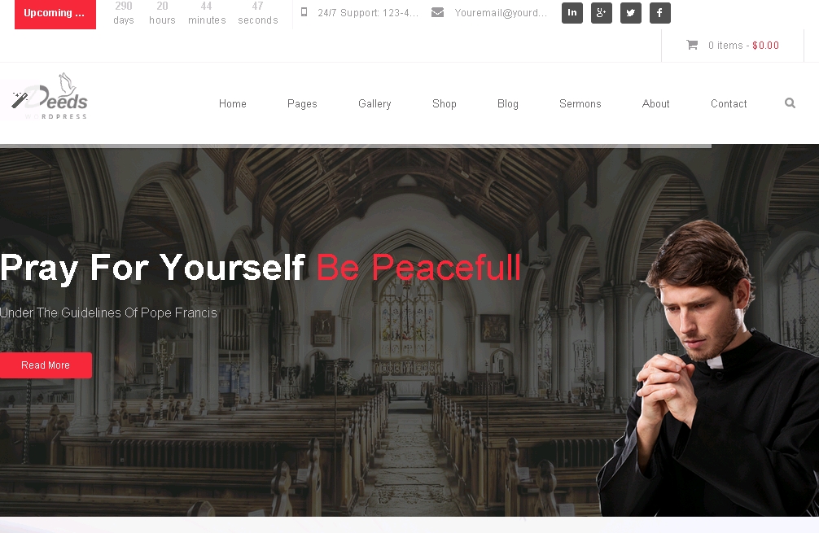
Task: Open the Home menu item
Action: [233, 104]
